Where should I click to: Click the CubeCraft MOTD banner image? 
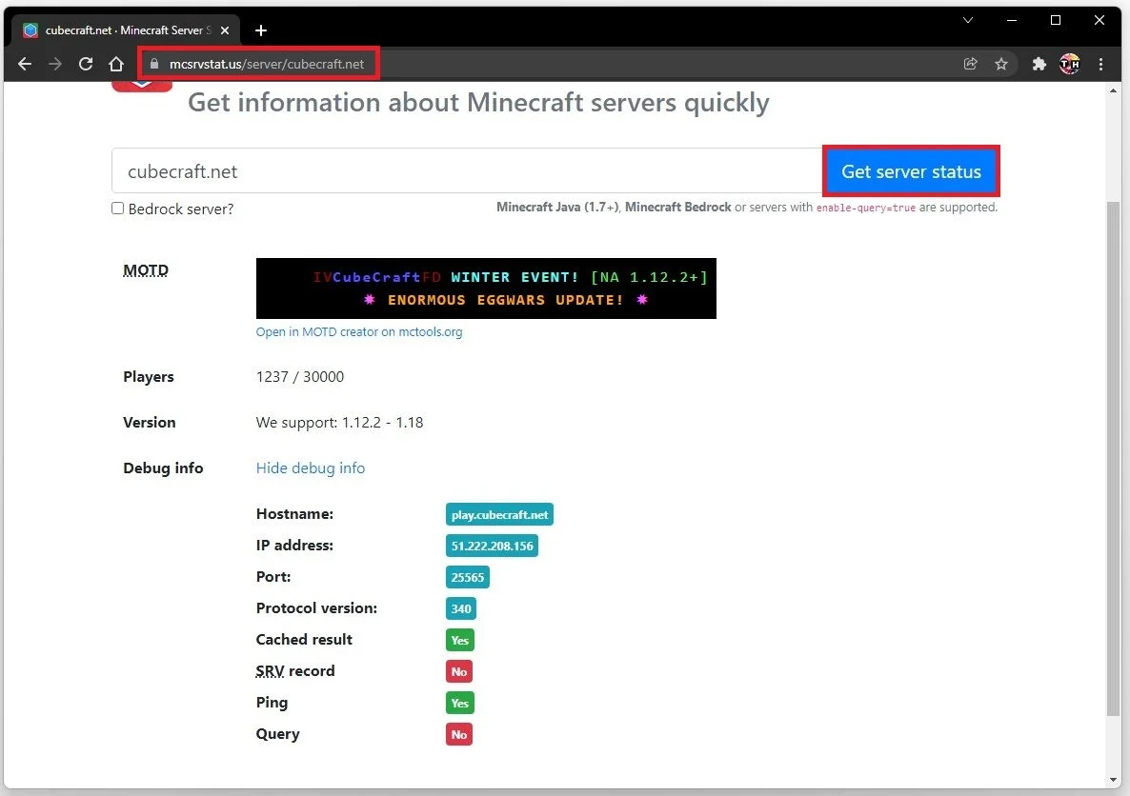coord(486,289)
